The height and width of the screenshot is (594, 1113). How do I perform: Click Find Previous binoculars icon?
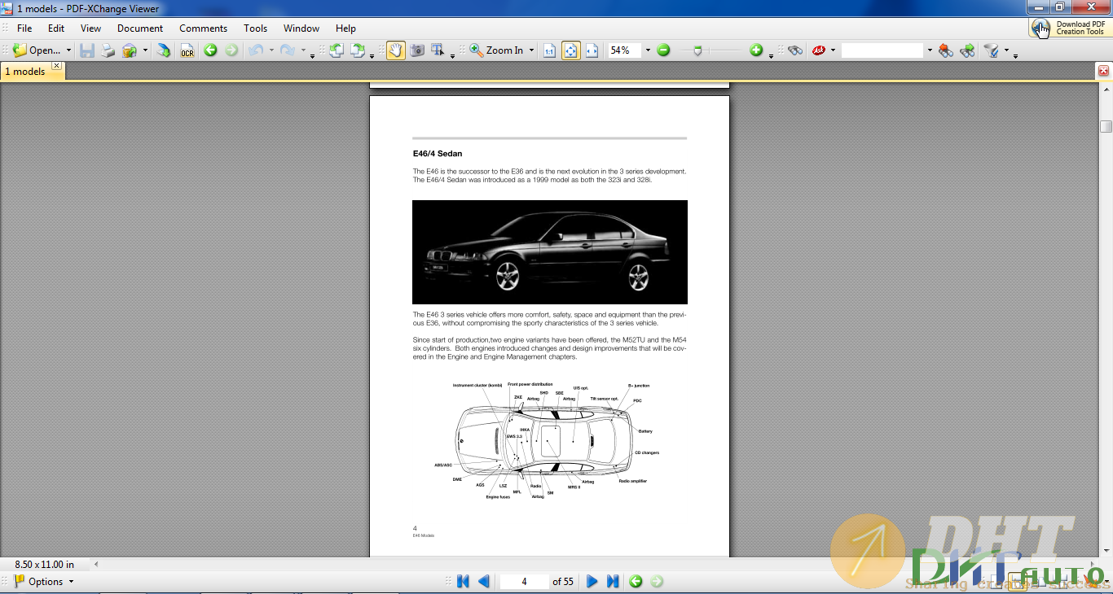pos(945,50)
